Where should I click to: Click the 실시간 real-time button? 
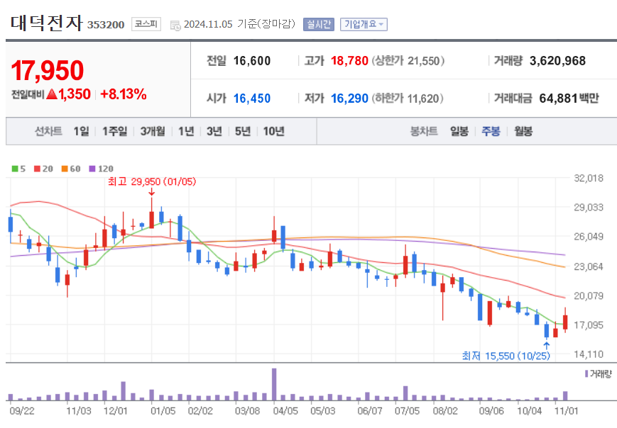tap(319, 24)
